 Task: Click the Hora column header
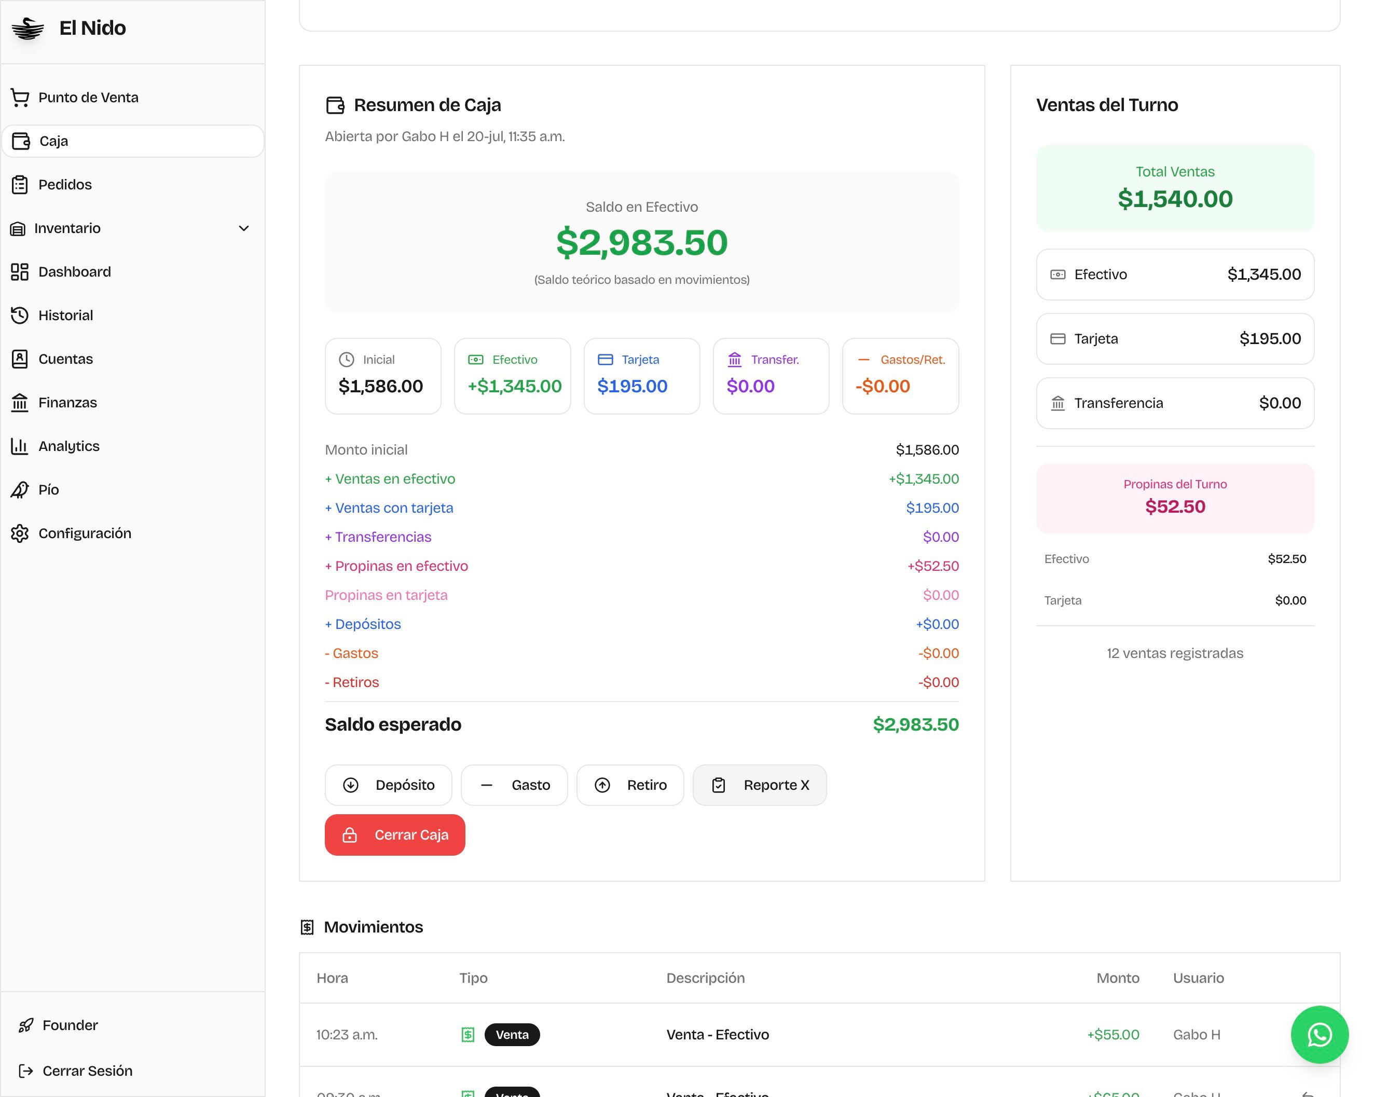[x=332, y=979]
